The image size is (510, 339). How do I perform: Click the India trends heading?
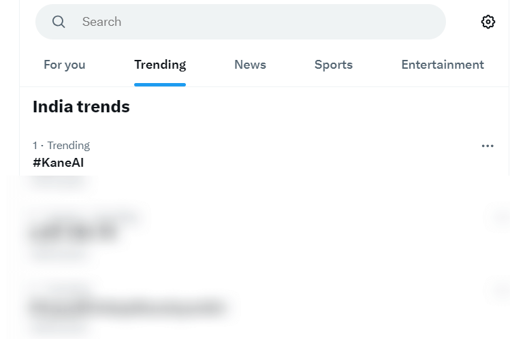pyautogui.click(x=81, y=107)
